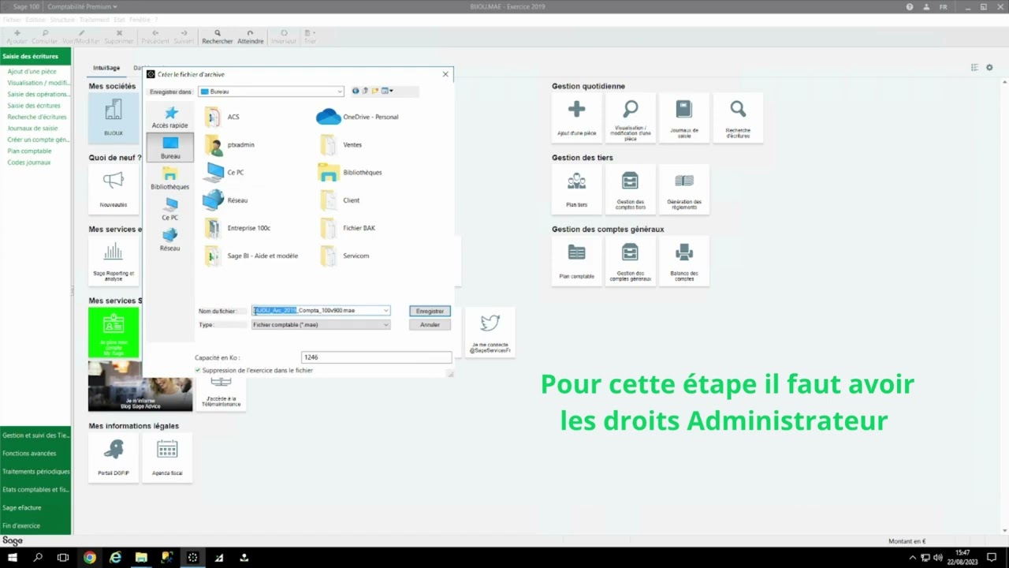The width and height of the screenshot is (1009, 568).
Task: Open Génération des règlements tile
Action: 684,189
